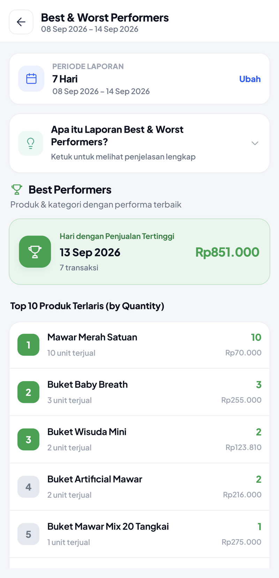Open Buket Wisuda Mini product entry

[x=139, y=439]
